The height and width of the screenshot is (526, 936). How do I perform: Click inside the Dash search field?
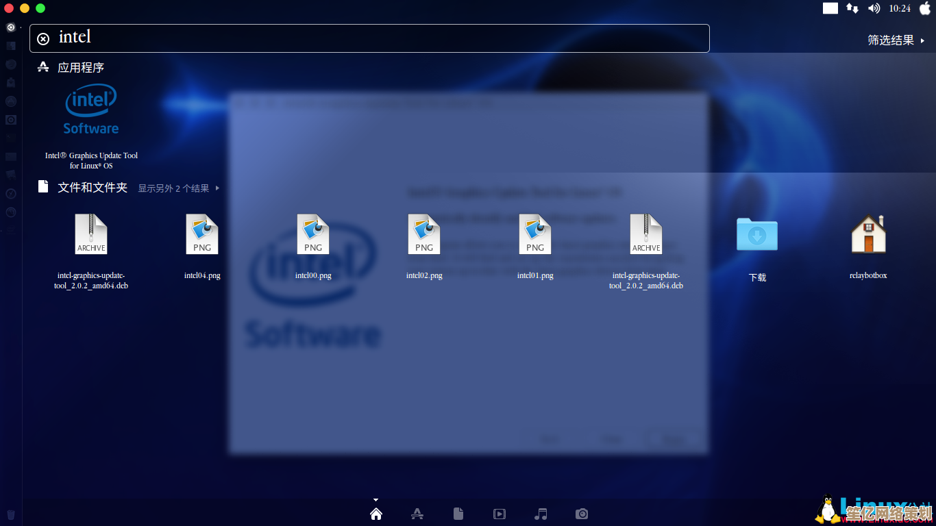(369, 38)
